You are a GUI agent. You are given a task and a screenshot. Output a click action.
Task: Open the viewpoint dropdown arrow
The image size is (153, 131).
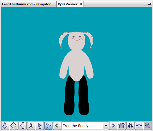click(x=106, y=126)
